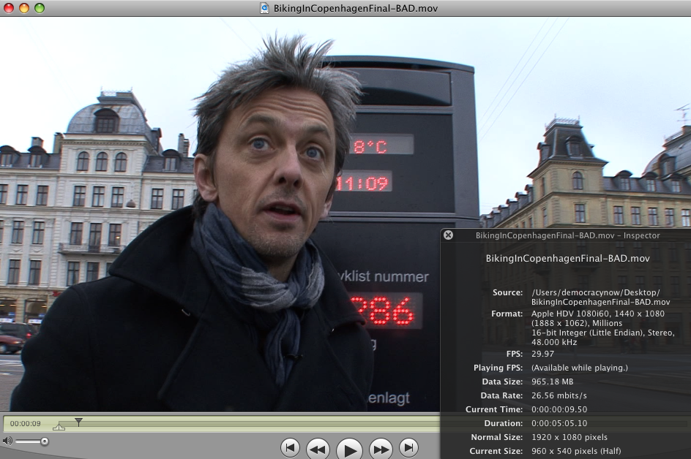Click the selection in/out marker below the playhead

click(x=59, y=427)
